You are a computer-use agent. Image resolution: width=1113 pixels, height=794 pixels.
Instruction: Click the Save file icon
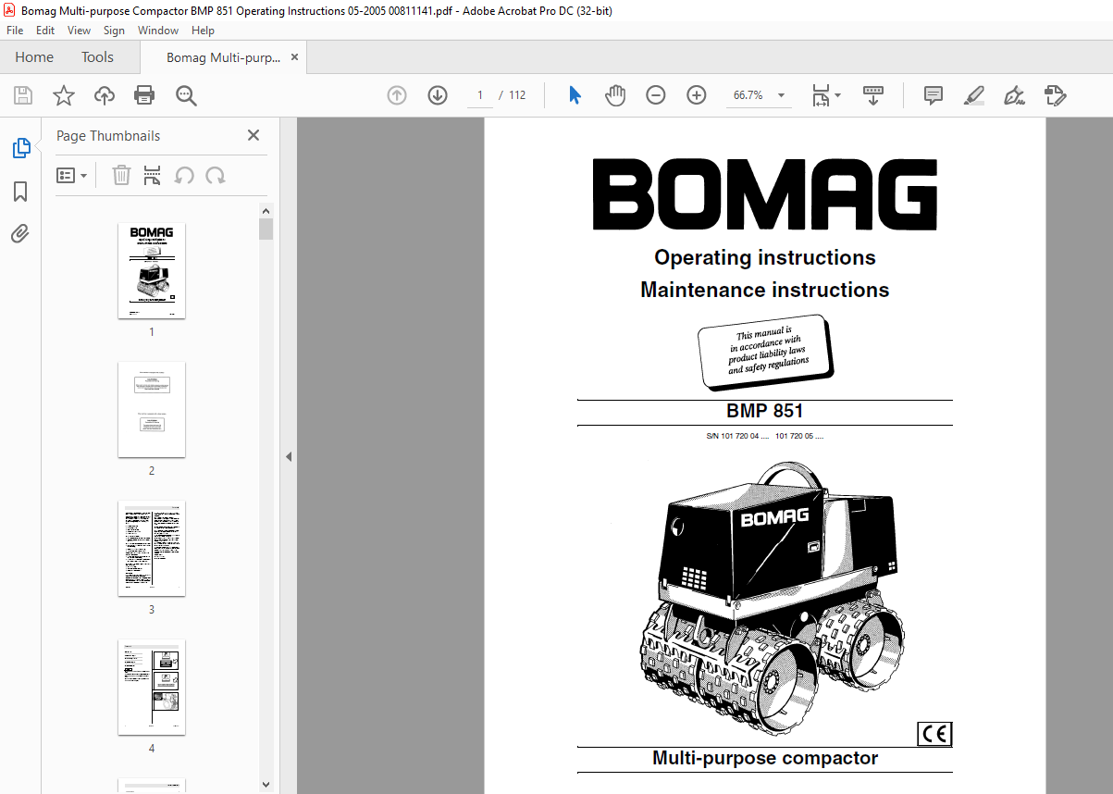23,95
